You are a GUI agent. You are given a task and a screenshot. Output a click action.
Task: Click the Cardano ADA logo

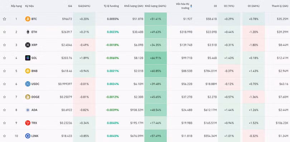coord(28,110)
